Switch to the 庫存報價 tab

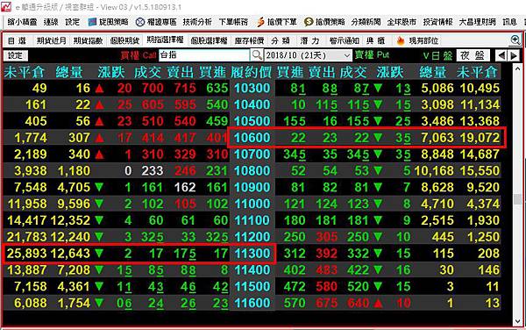(x=249, y=41)
